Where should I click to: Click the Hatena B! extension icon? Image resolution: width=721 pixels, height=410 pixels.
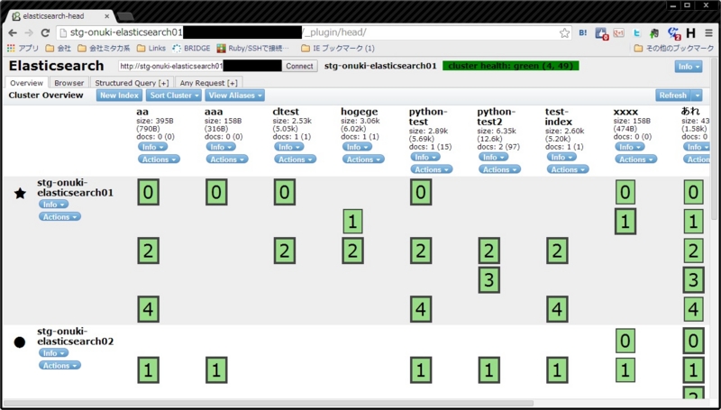click(x=582, y=33)
